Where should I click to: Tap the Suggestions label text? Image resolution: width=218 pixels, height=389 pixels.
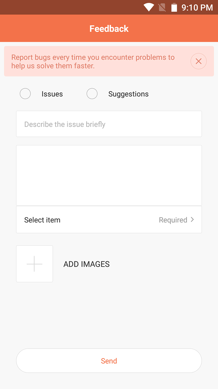click(x=128, y=94)
